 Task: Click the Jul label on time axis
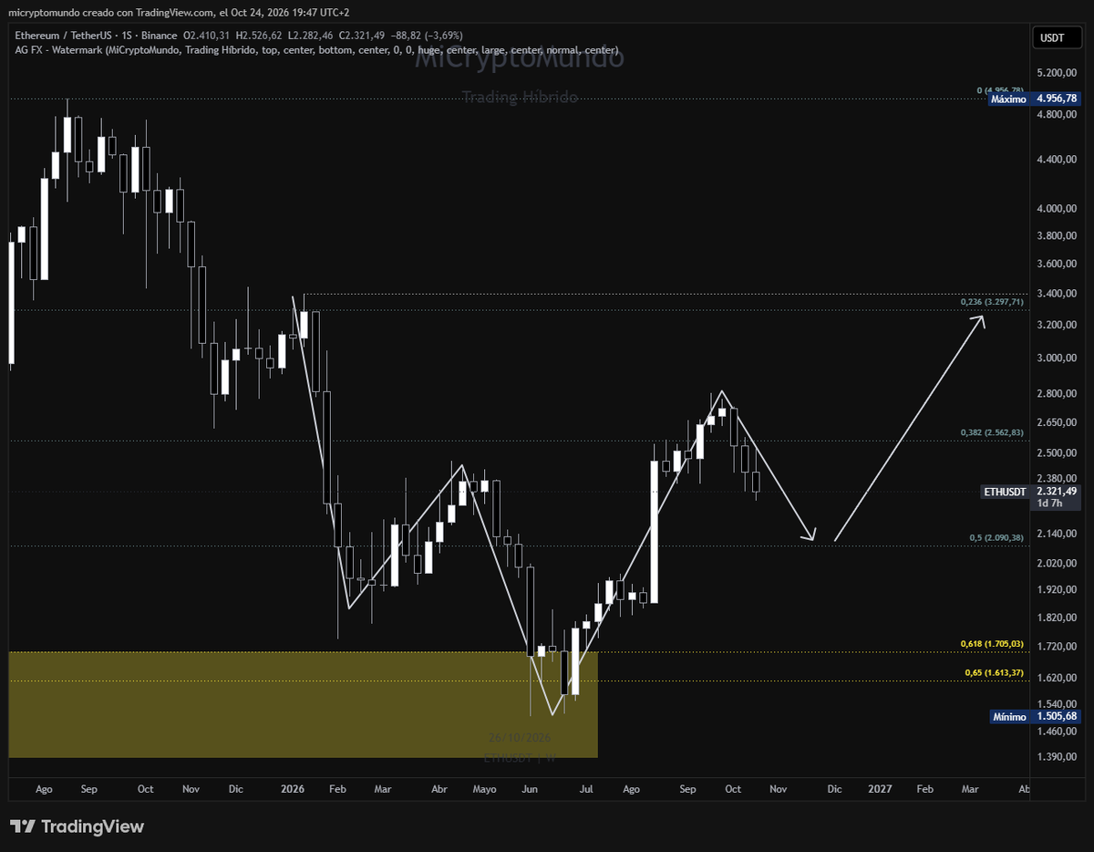coord(585,788)
